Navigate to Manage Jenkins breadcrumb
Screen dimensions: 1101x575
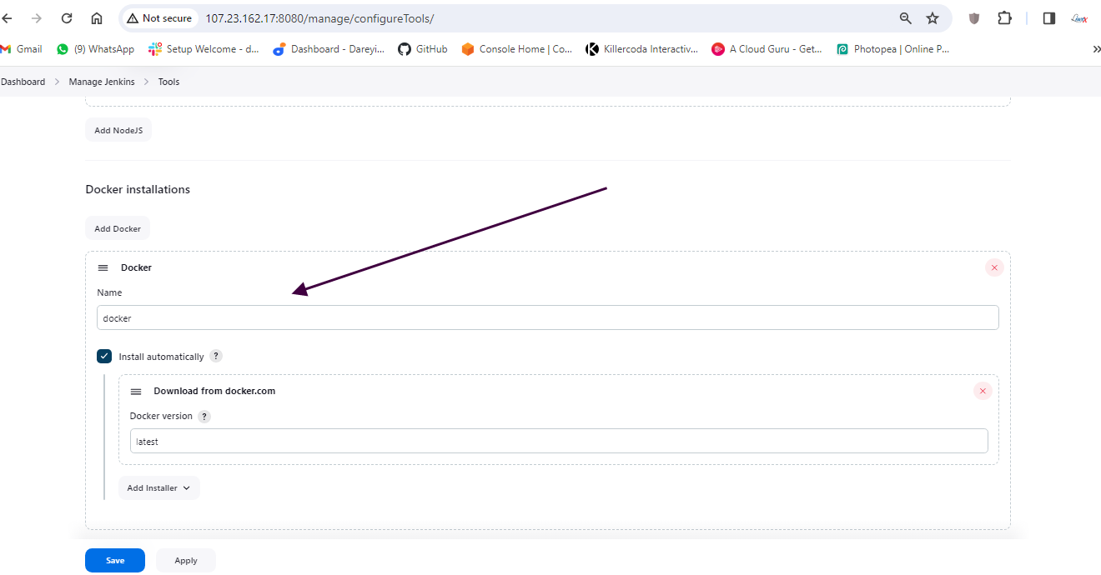coord(102,82)
